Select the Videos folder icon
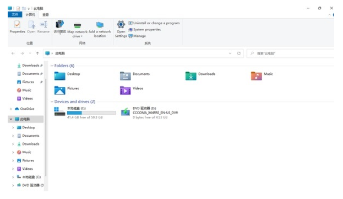This screenshot has height=199, width=343. [x=126, y=90]
